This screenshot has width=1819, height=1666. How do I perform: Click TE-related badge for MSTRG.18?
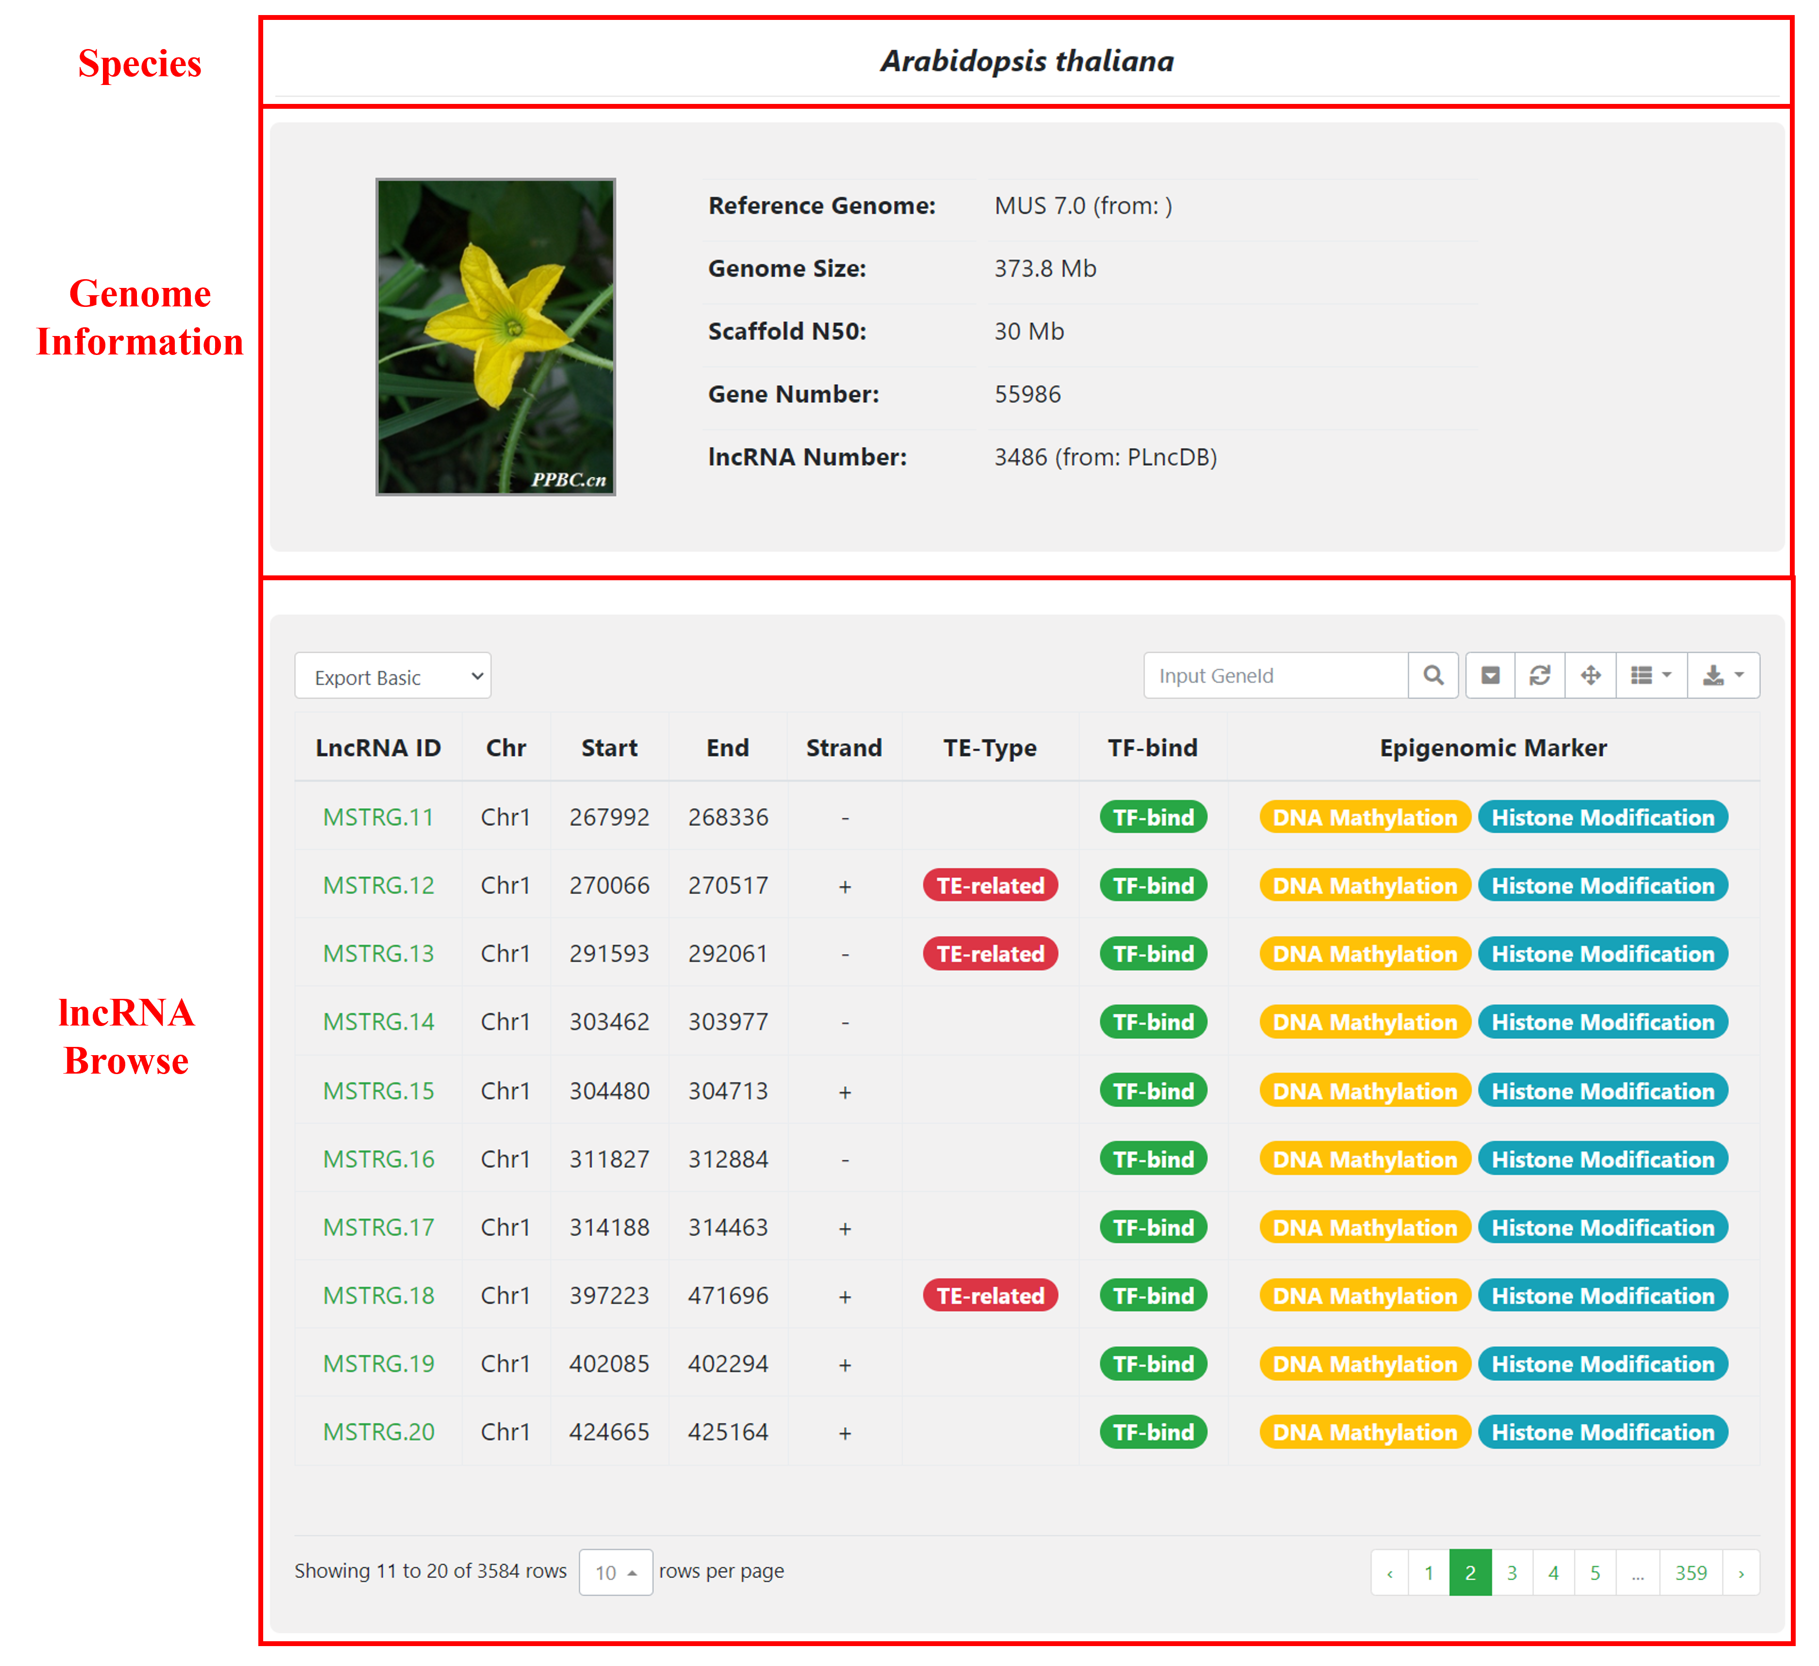990,1296
